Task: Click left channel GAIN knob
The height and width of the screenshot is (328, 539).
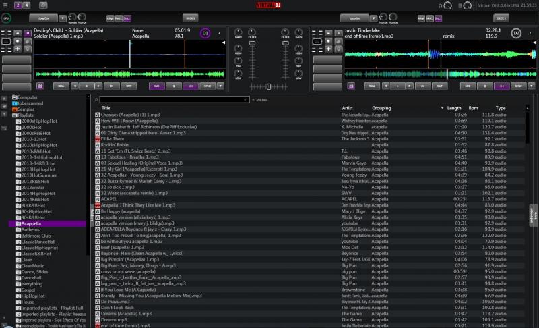Action: (x=239, y=32)
